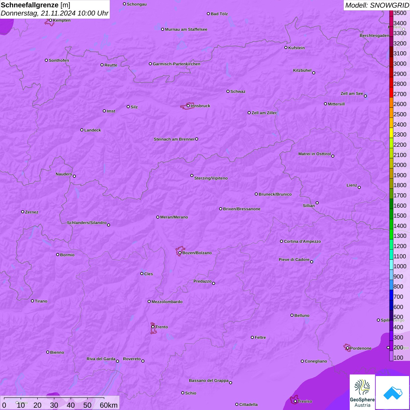Select the 'Belluno' city label
Image resolution: width=410 pixels, height=410 pixels.
click(302, 315)
